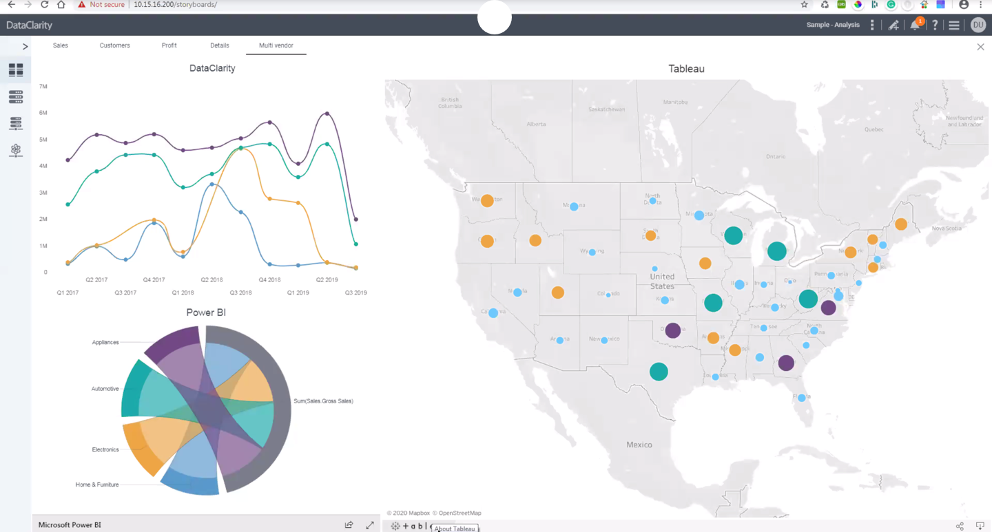
Task: Bookmark the page with the star icon
Action: pyautogui.click(x=804, y=5)
